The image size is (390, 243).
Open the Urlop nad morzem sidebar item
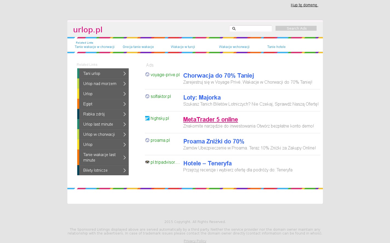[x=100, y=84]
